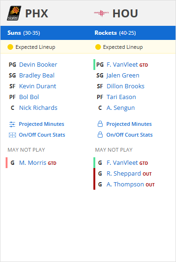The height and width of the screenshot is (262, 176).
Task: Open F. VanVleet in the starting lineup
Action: point(122,64)
